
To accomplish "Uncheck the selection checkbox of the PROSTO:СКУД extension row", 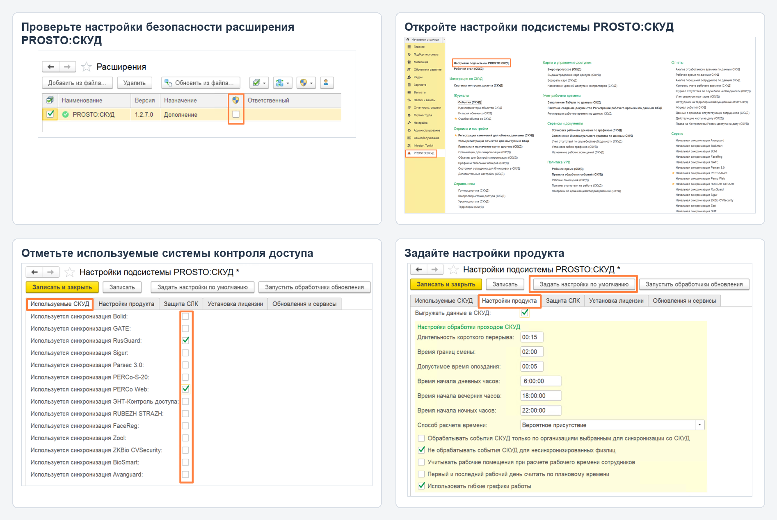I will (50, 114).
